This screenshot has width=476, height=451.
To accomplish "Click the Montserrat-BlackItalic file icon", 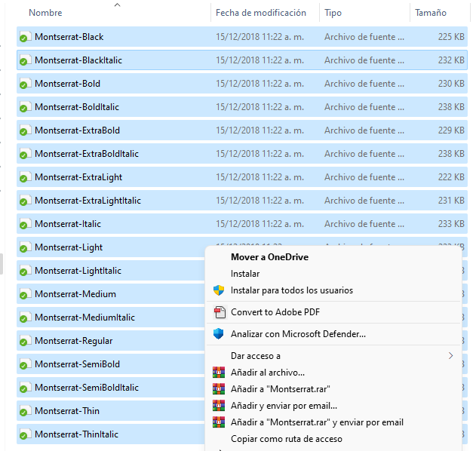I will point(25,60).
